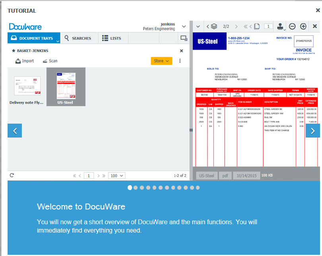The width and height of the screenshot is (322, 256).
Task: Click the page icon in viewer toolbar
Action: click(257, 26)
